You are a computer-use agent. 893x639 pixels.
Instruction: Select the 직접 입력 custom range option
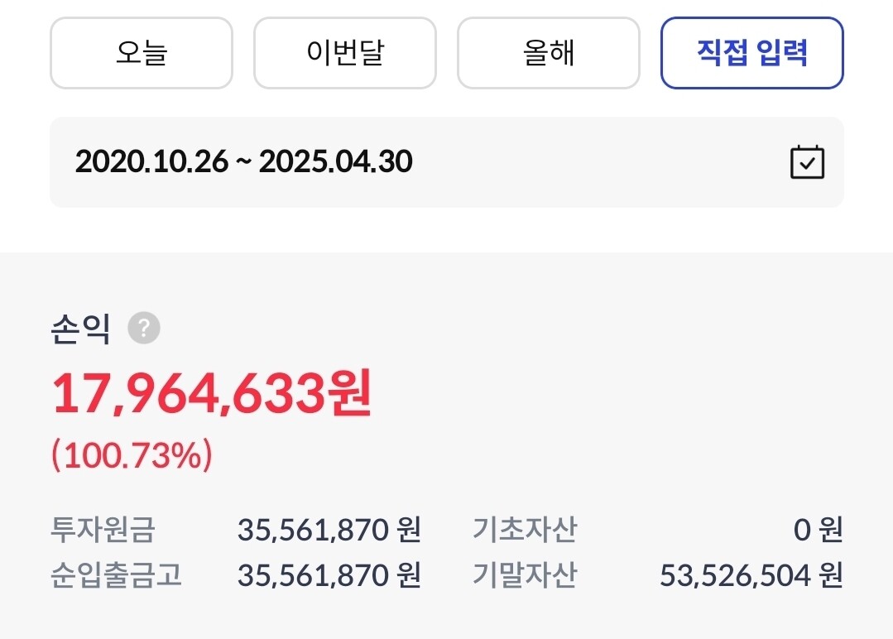[751, 53]
